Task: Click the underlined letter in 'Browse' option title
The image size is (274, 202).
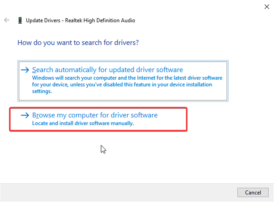Action: coord(37,115)
